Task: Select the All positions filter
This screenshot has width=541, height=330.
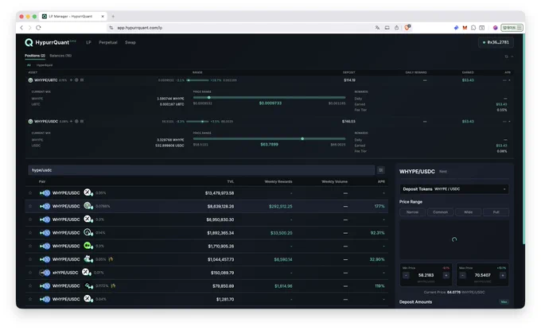Action: coord(29,65)
